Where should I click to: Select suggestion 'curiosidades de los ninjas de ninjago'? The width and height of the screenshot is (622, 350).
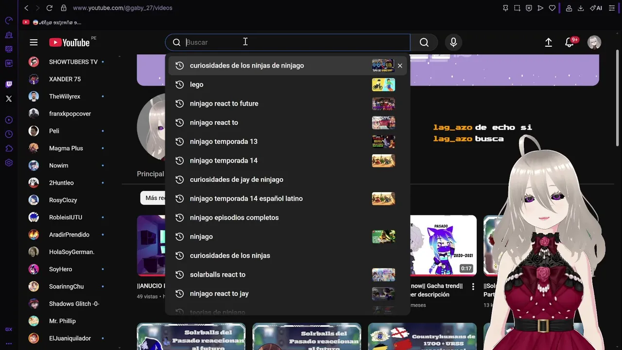(x=288, y=66)
